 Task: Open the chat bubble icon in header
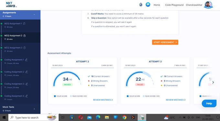(x=148, y=5)
